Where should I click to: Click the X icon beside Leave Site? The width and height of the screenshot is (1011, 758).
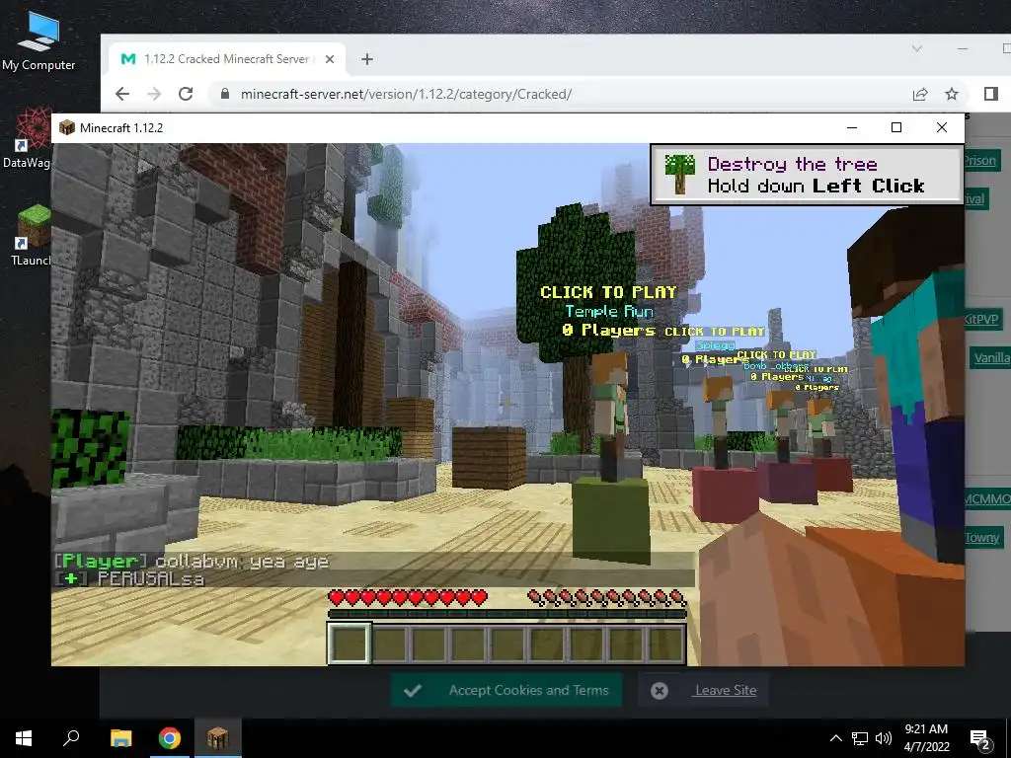pyautogui.click(x=659, y=691)
